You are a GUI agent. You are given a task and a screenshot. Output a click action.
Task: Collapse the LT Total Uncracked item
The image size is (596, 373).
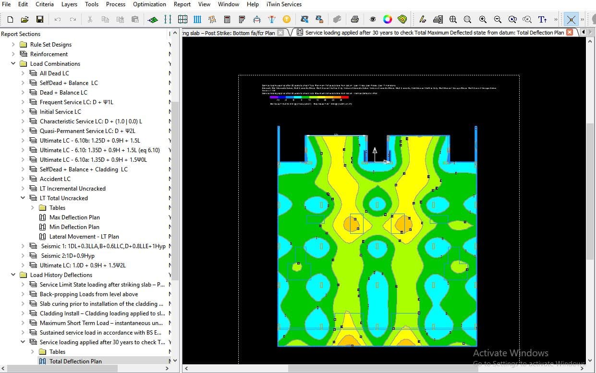pyautogui.click(x=23, y=198)
